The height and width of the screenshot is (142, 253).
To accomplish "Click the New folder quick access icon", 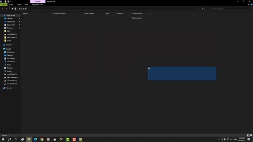I will (8, 2).
